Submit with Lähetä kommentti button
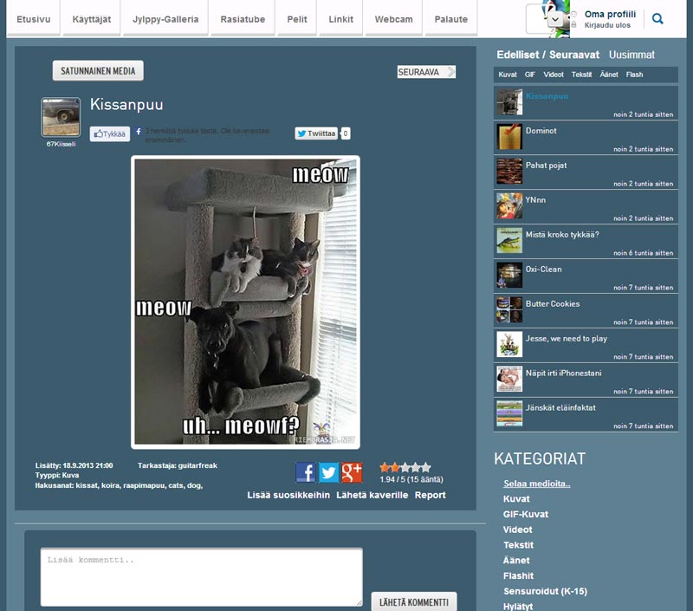693x611 pixels. (x=414, y=601)
